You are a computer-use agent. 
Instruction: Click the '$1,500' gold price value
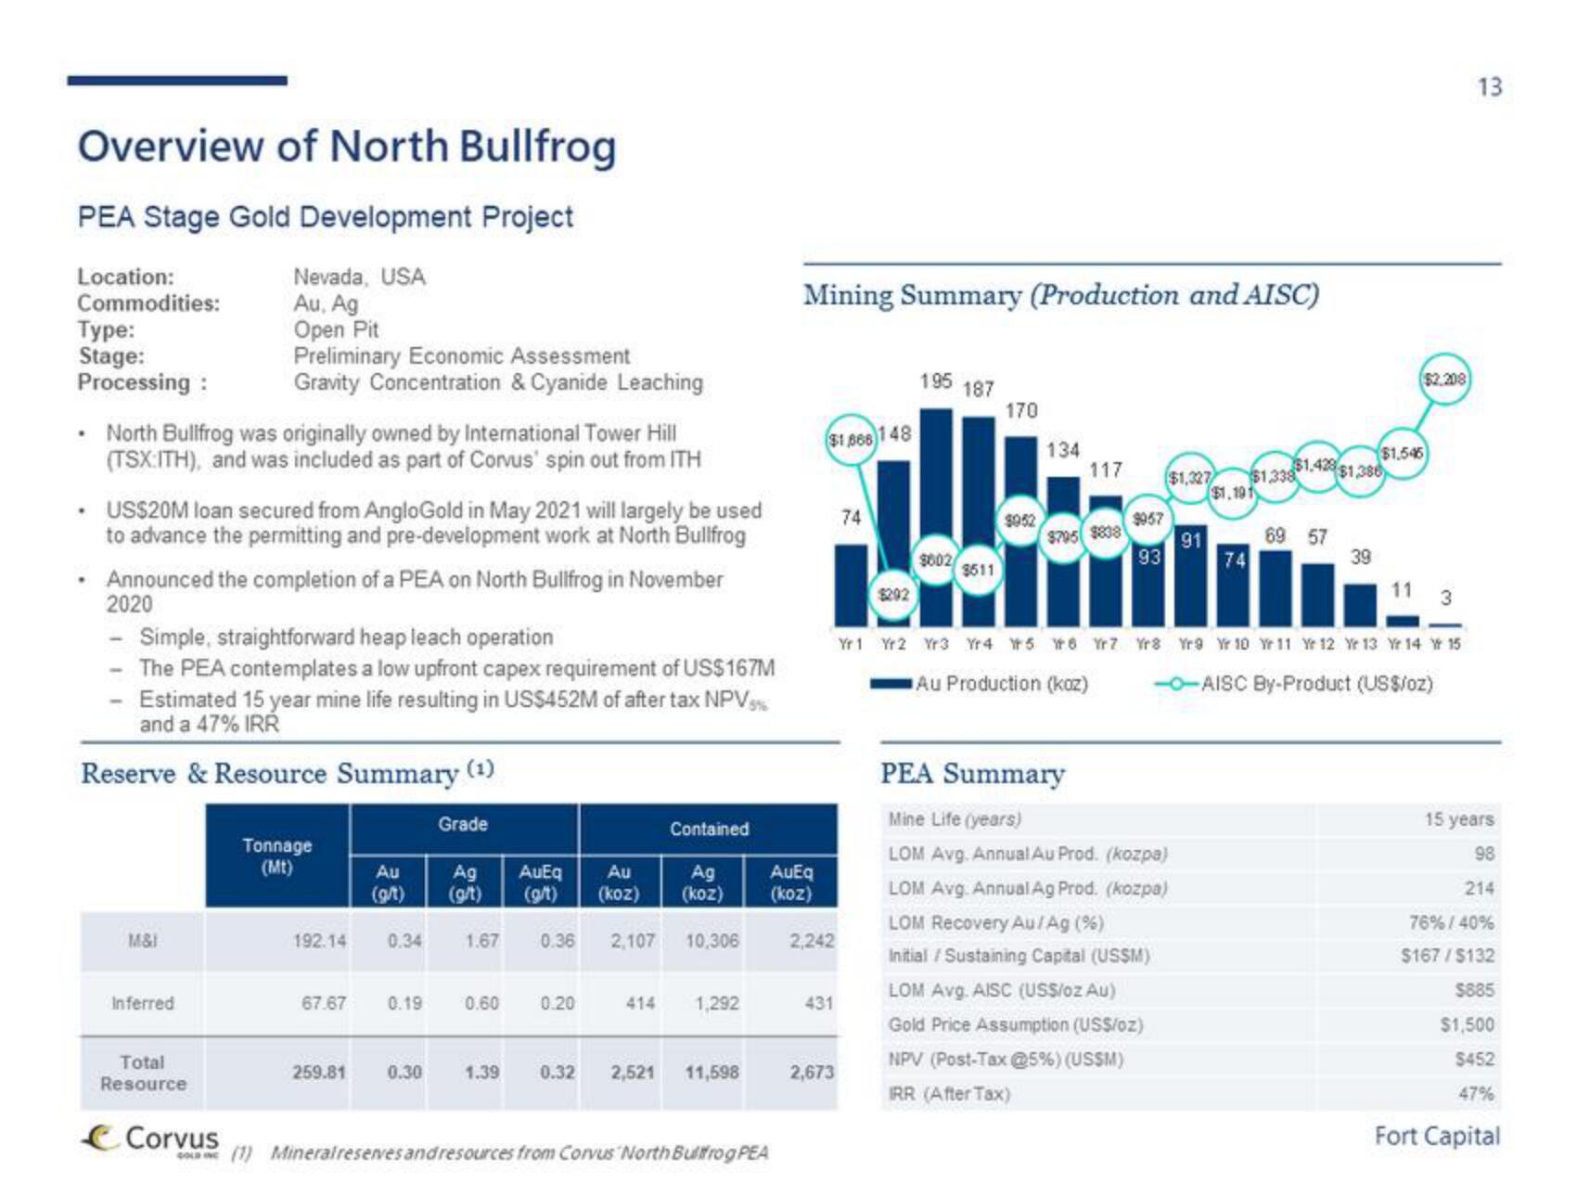[x=1468, y=1024]
